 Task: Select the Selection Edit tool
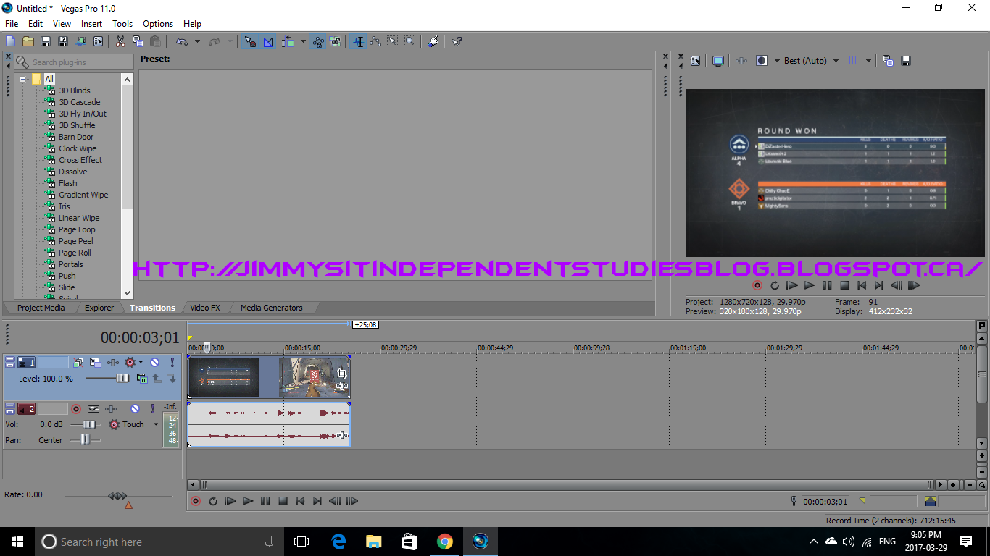[x=392, y=41]
